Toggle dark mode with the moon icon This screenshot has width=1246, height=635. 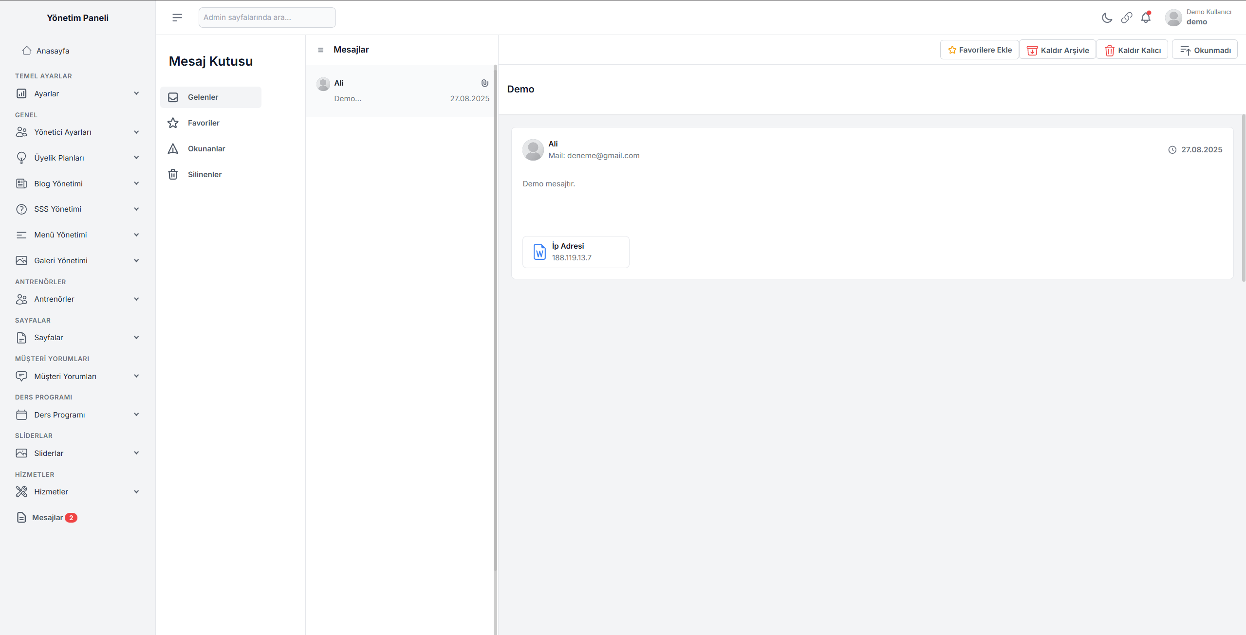pyautogui.click(x=1107, y=18)
